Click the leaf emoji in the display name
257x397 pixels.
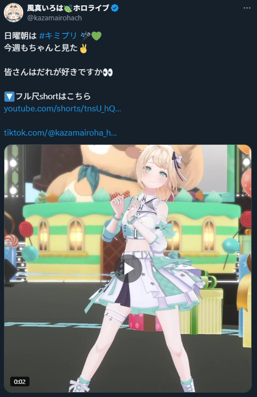(x=68, y=8)
